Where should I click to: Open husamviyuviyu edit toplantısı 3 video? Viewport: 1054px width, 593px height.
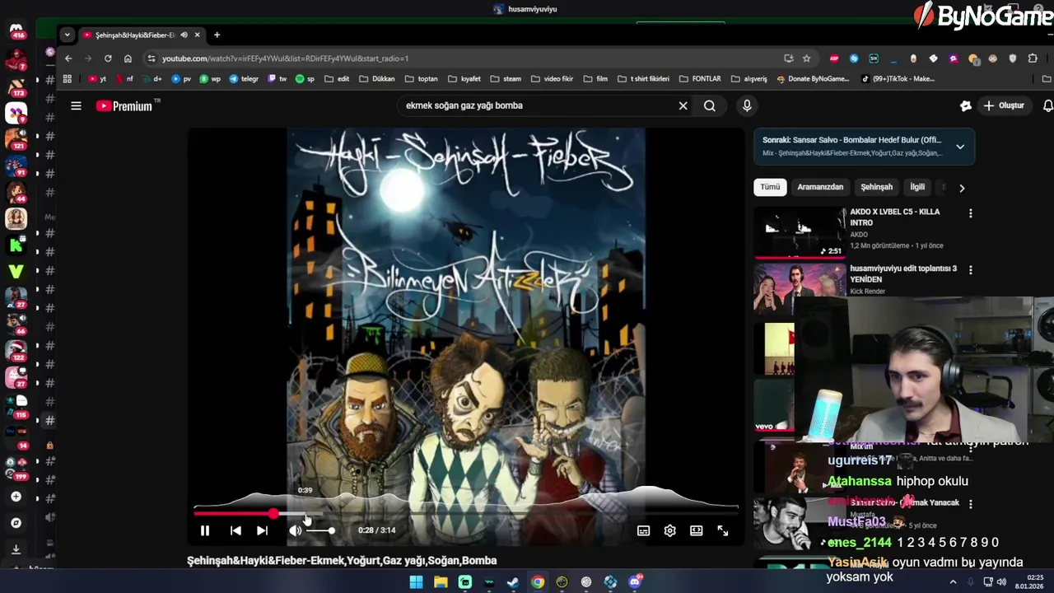coord(903,273)
